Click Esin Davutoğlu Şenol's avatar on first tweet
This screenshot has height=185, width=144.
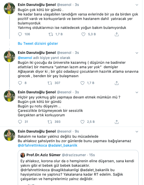click(x=10, y=8)
